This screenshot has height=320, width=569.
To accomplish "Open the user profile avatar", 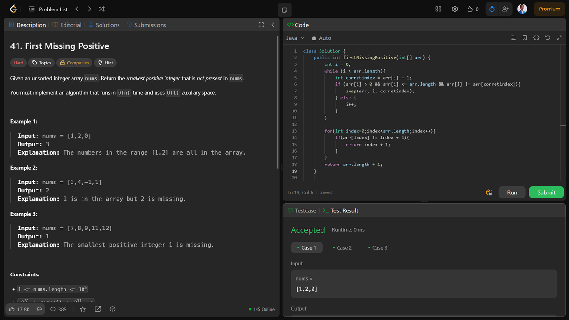I will coord(522,9).
